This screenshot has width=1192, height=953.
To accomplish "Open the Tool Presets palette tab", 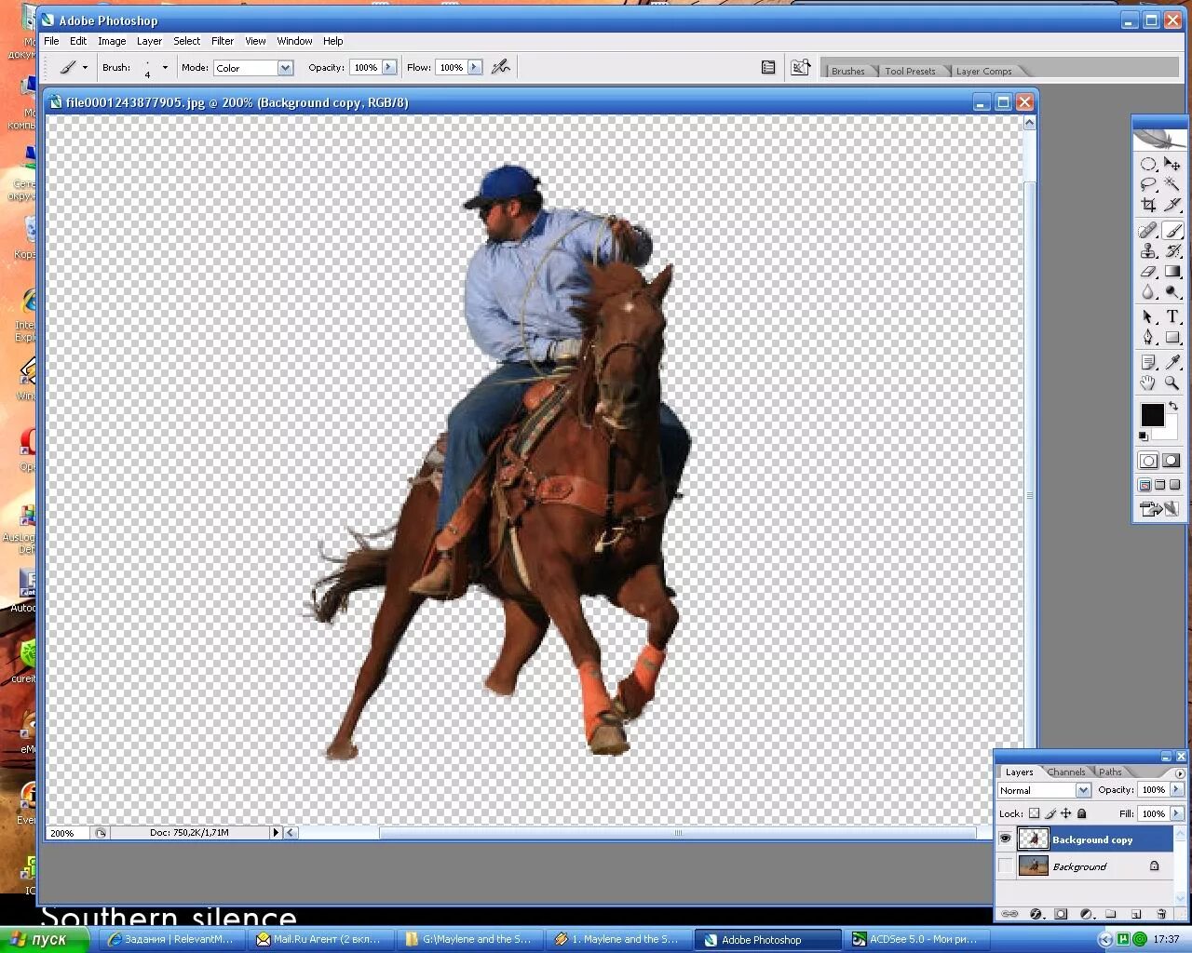I will [910, 71].
